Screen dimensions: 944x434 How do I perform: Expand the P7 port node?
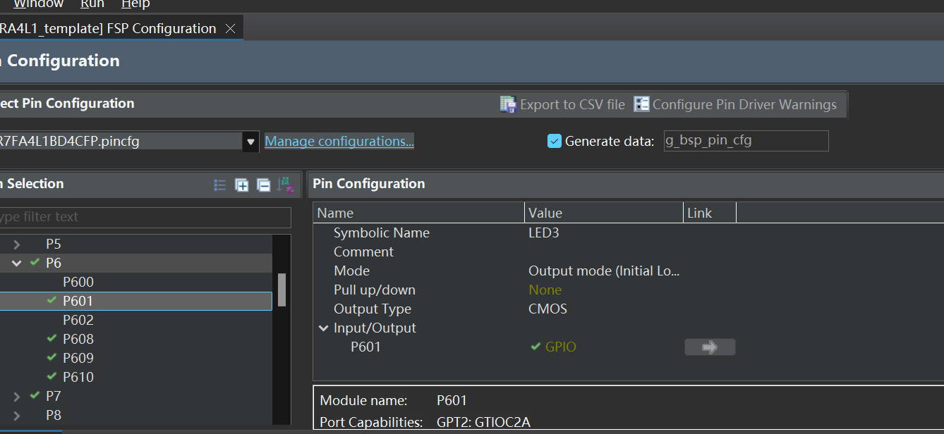coord(17,396)
